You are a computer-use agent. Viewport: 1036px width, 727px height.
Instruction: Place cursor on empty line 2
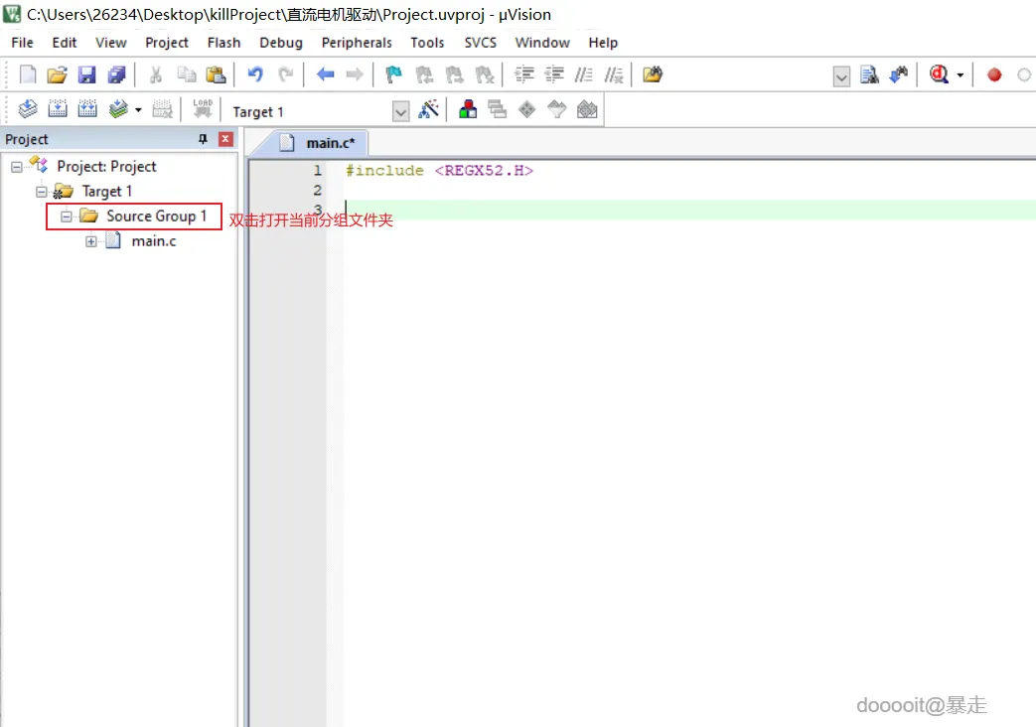[x=687, y=191]
